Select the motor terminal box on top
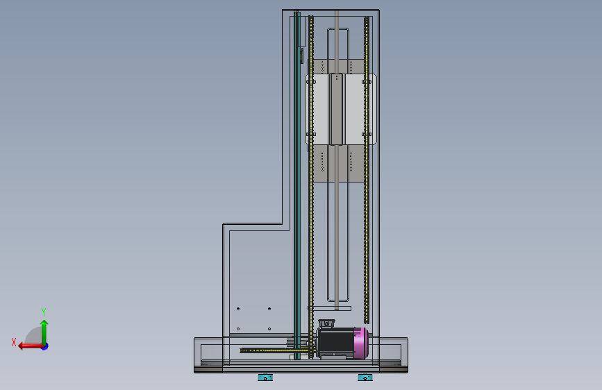 tap(326, 323)
